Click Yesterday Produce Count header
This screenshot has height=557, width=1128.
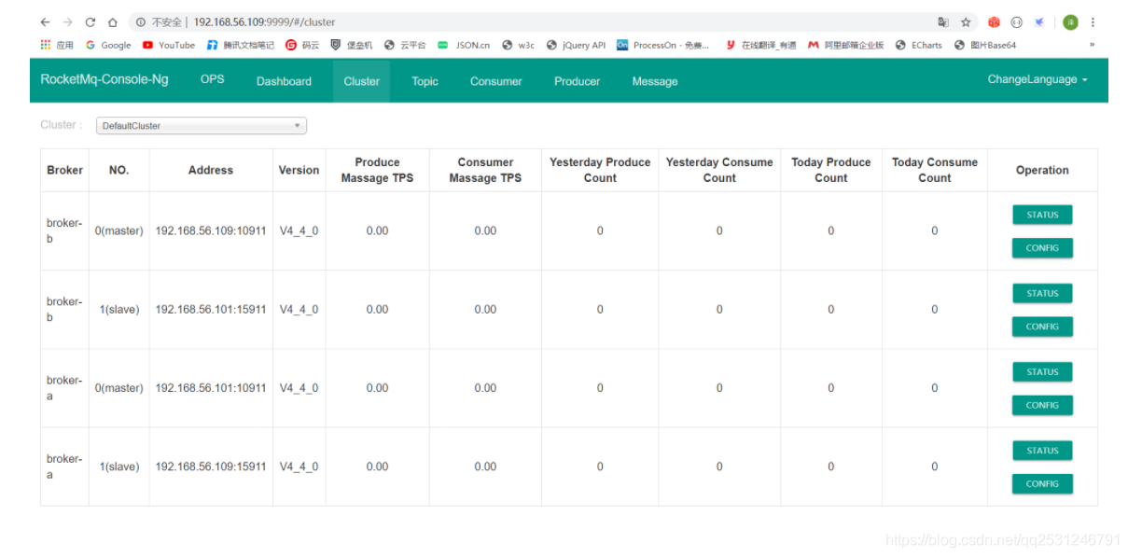(600, 170)
